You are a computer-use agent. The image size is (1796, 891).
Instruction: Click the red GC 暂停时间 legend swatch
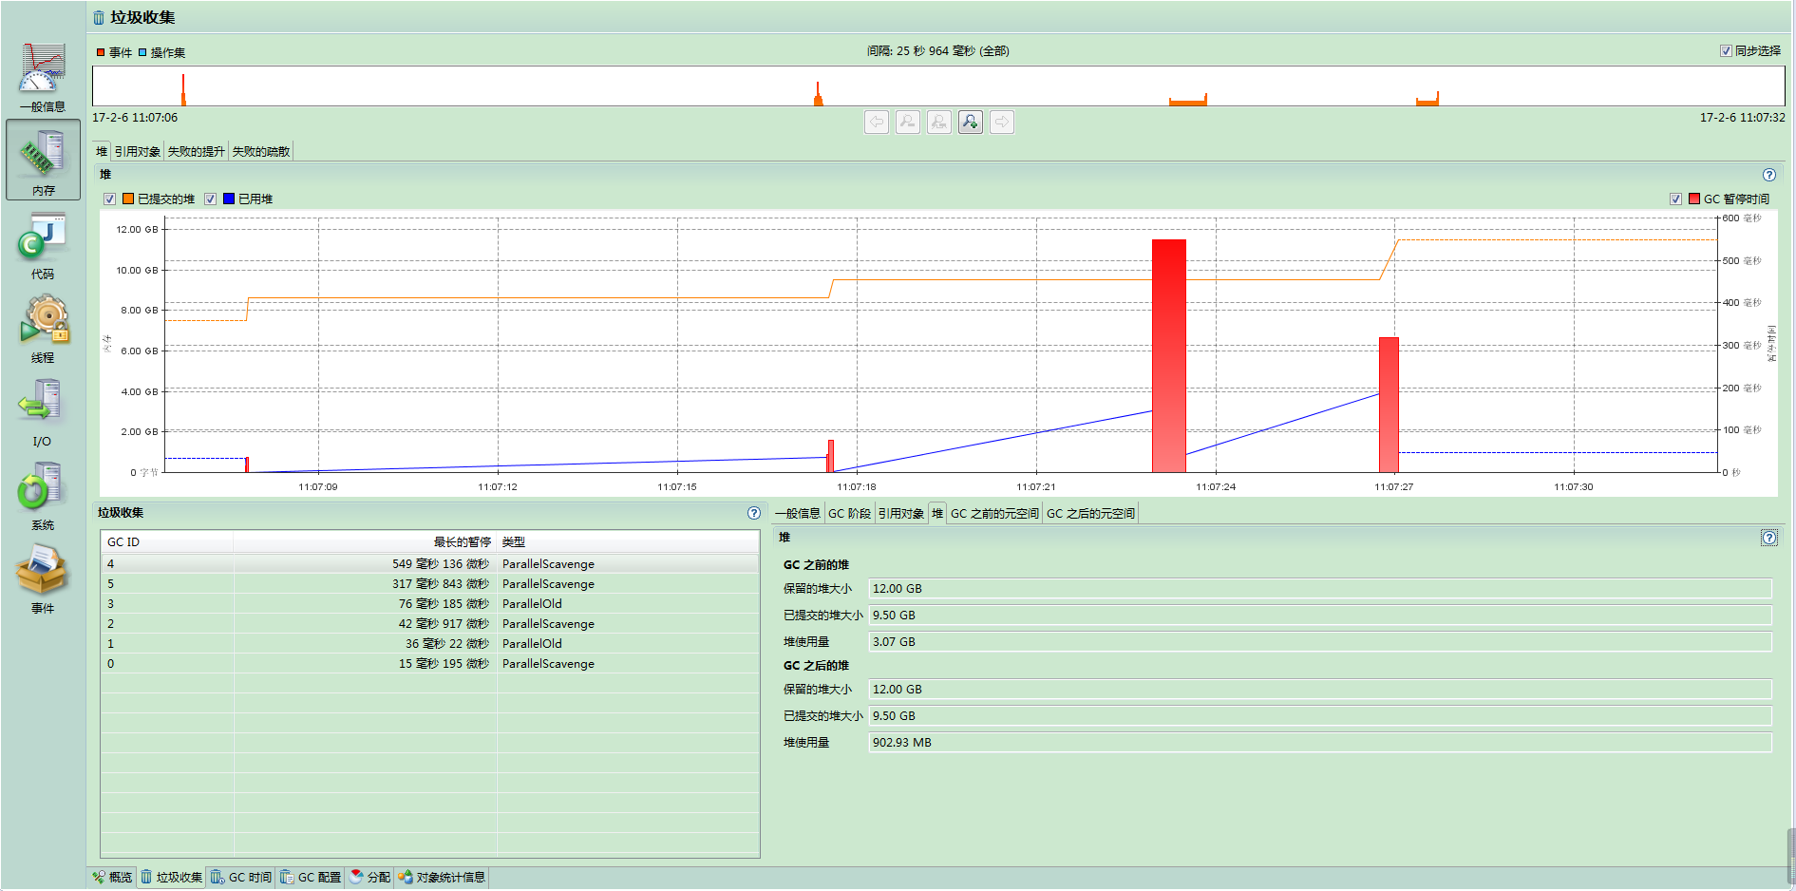click(x=1694, y=199)
